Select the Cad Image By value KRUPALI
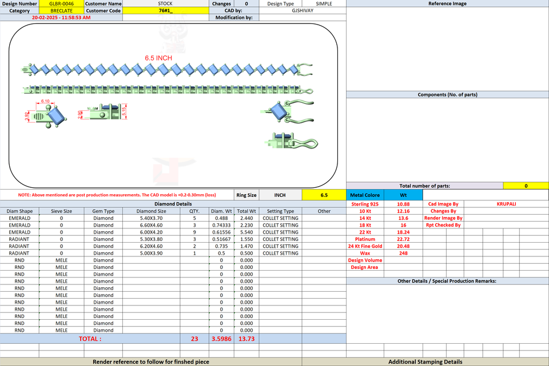This screenshot has height=366, width=549. [x=506, y=204]
